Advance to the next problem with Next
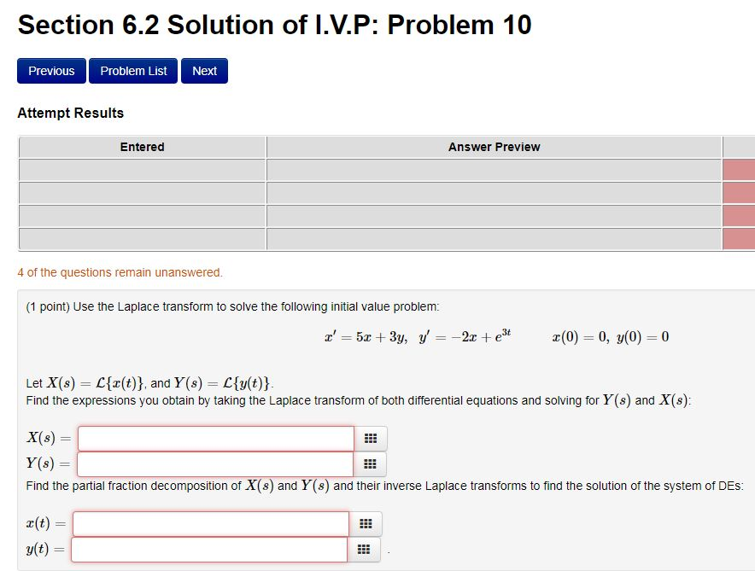Image resolution: width=755 pixels, height=571 pixels. tap(204, 71)
